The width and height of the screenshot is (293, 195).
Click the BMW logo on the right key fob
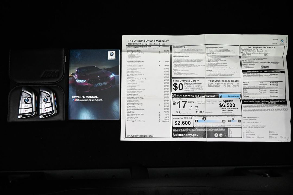coord(46,100)
